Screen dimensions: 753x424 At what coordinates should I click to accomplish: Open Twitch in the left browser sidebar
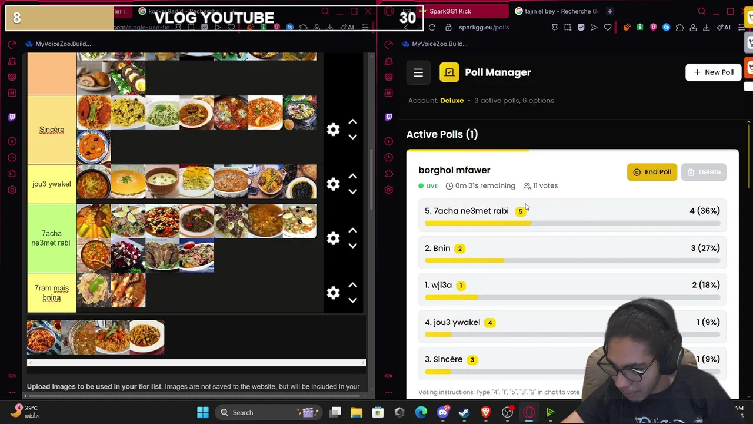(12, 117)
